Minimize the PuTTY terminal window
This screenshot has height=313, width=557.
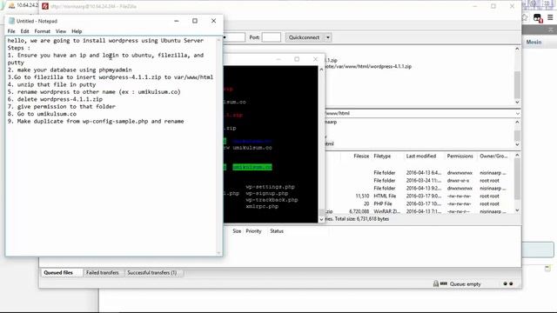[x=278, y=59]
